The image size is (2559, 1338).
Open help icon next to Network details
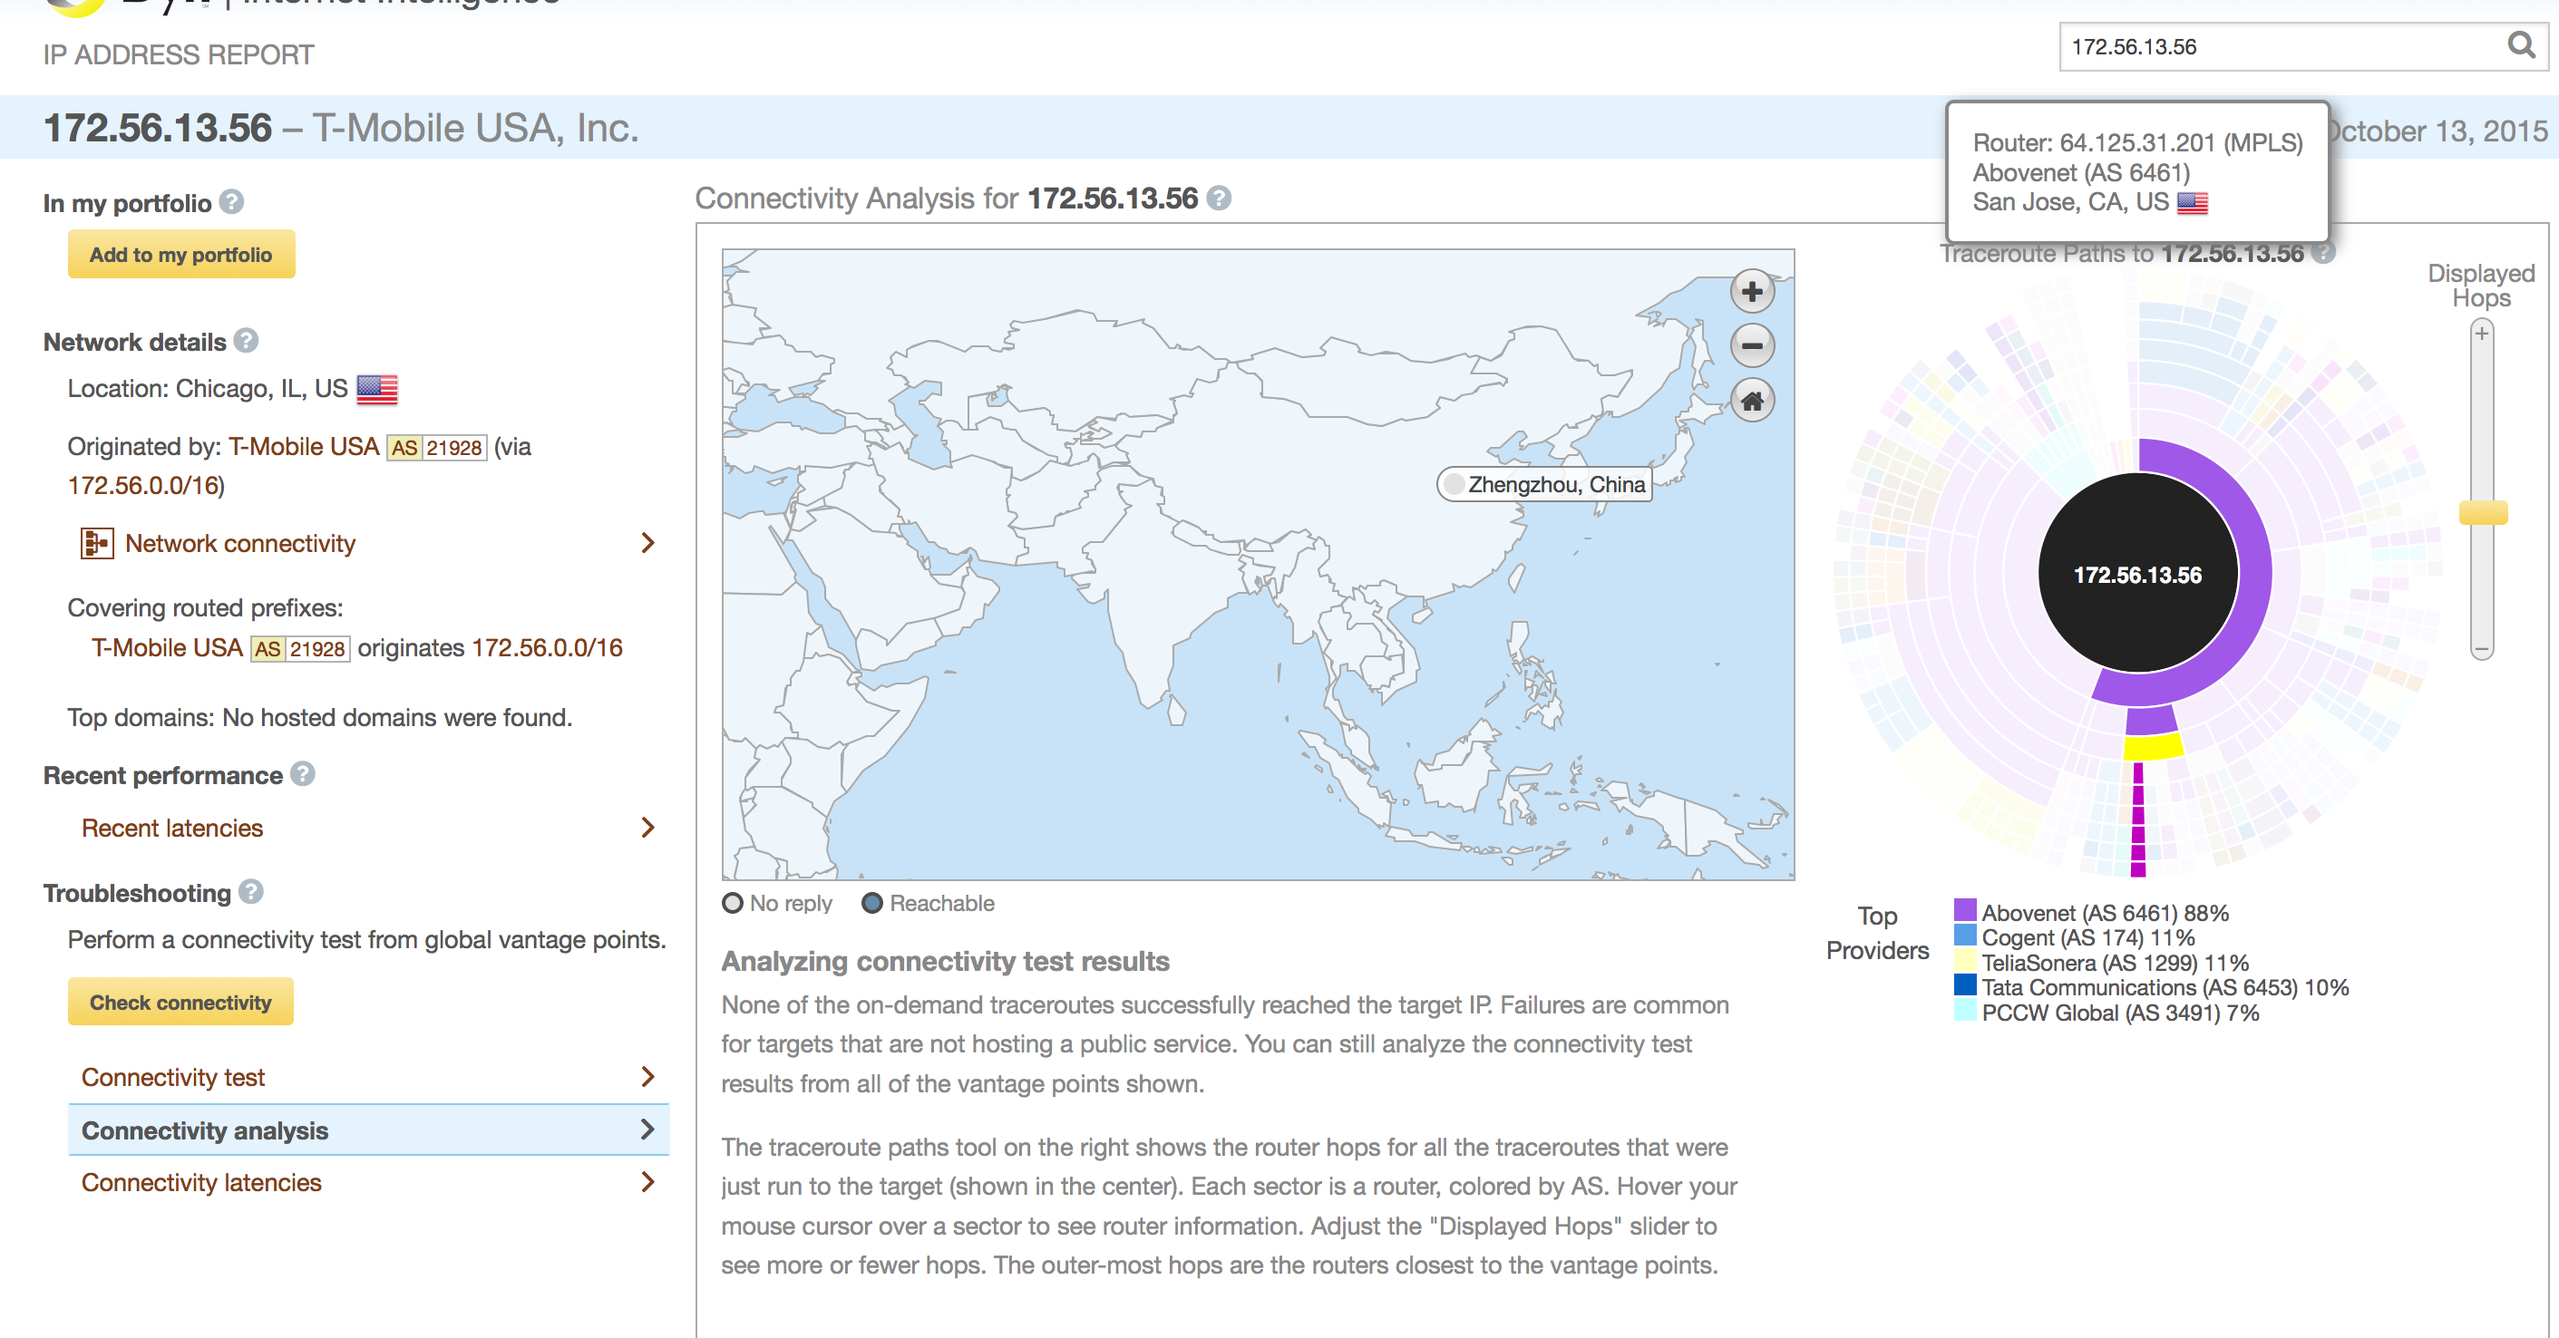pyautogui.click(x=247, y=341)
